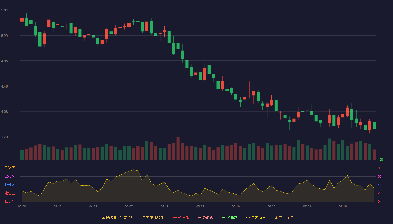
Task: Click the 07-15 date axis label
Action: tap(343, 206)
